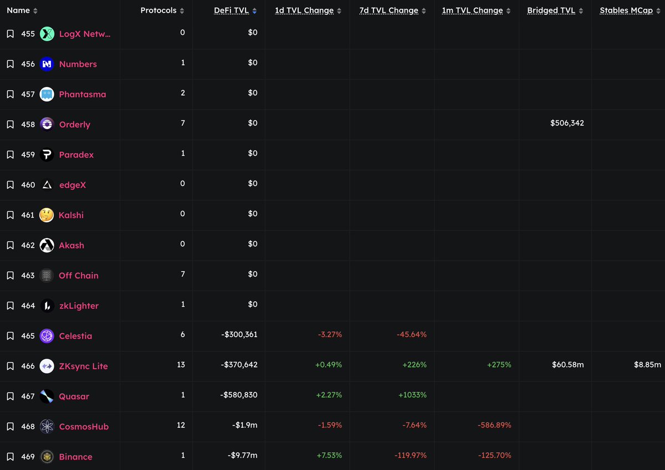
Task: Click the Phantasma ghost logo icon
Action: (47, 94)
